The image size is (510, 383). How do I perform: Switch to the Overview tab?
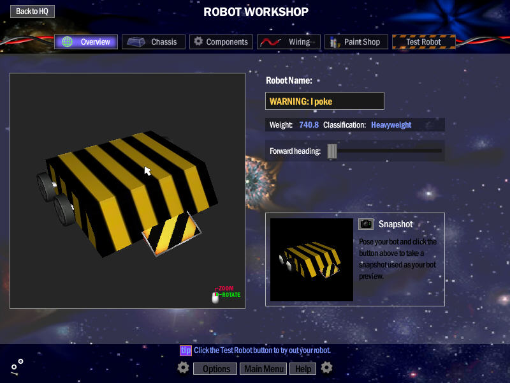[86, 41]
